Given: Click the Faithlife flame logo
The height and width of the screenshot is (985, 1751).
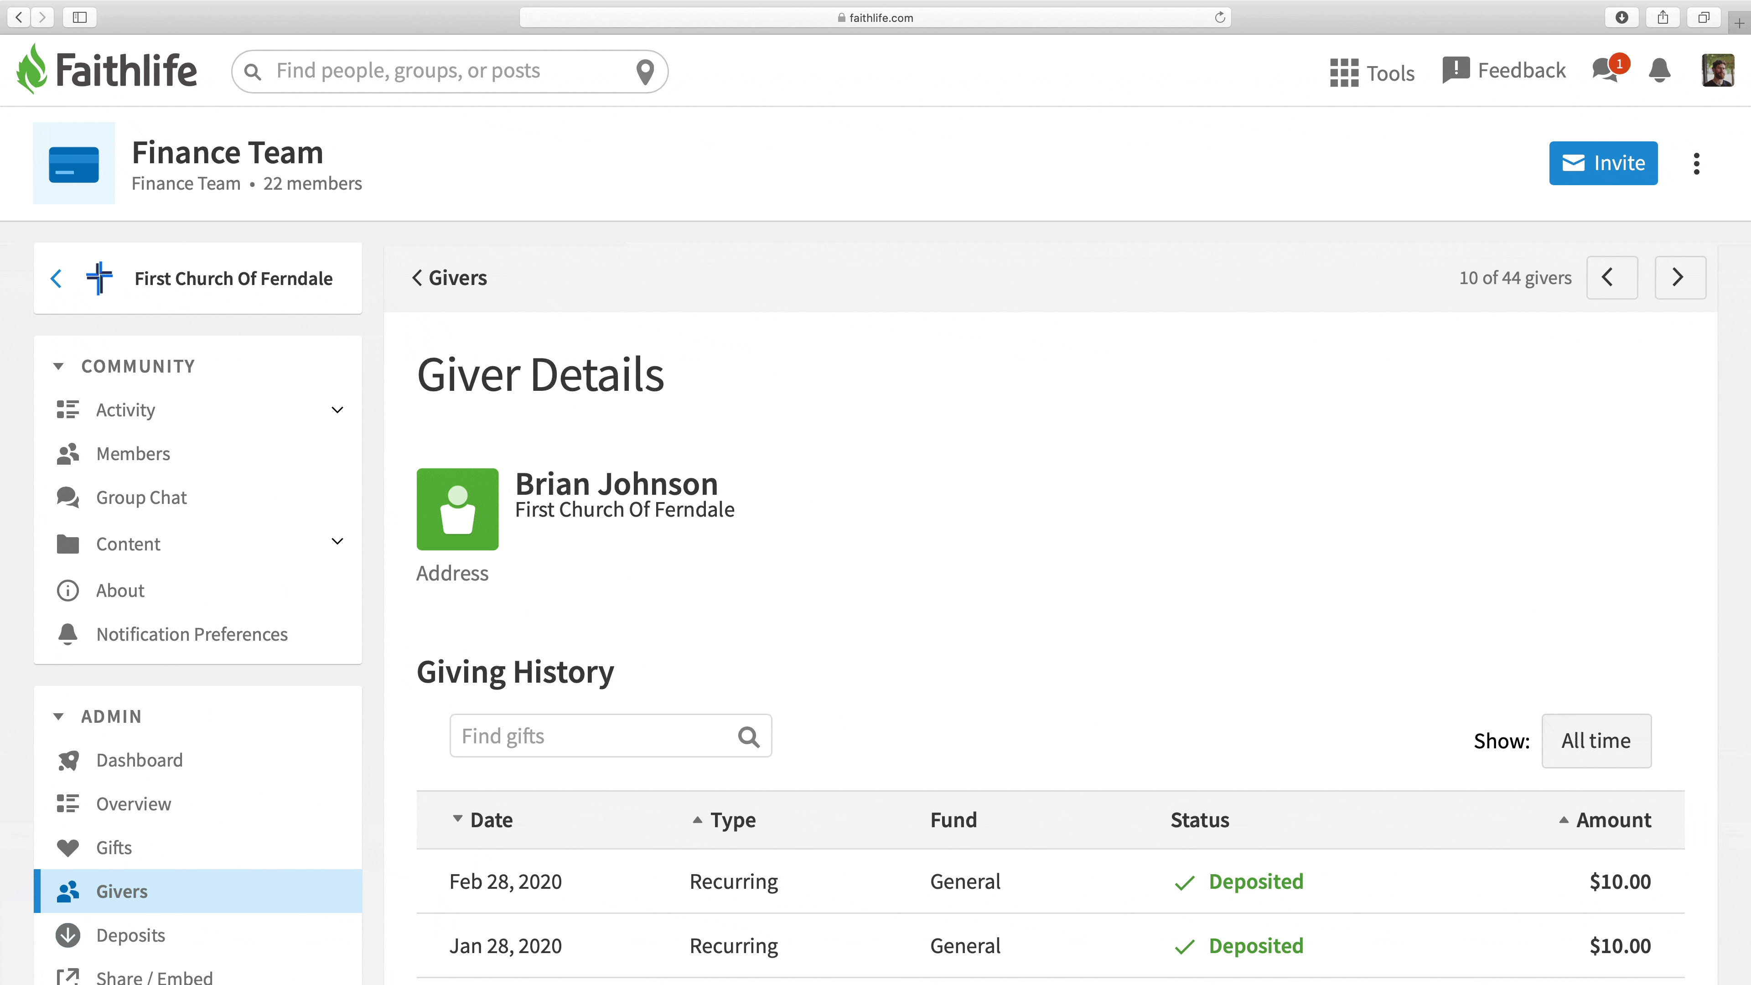Looking at the screenshot, I should (x=31, y=69).
